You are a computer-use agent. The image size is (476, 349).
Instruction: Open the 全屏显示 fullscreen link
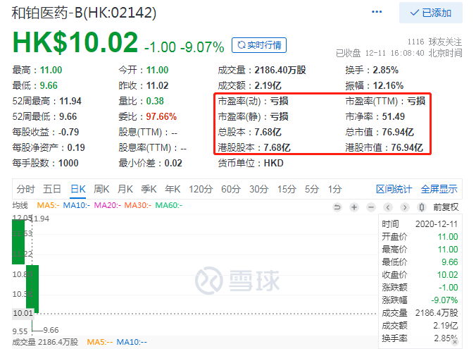pos(439,189)
